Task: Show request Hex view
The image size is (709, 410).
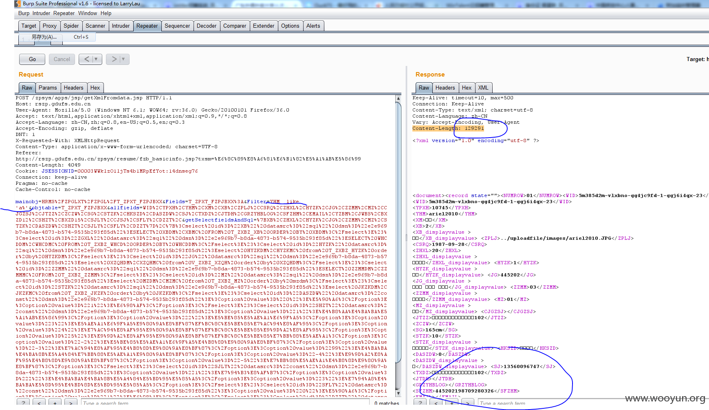Action: click(x=95, y=88)
